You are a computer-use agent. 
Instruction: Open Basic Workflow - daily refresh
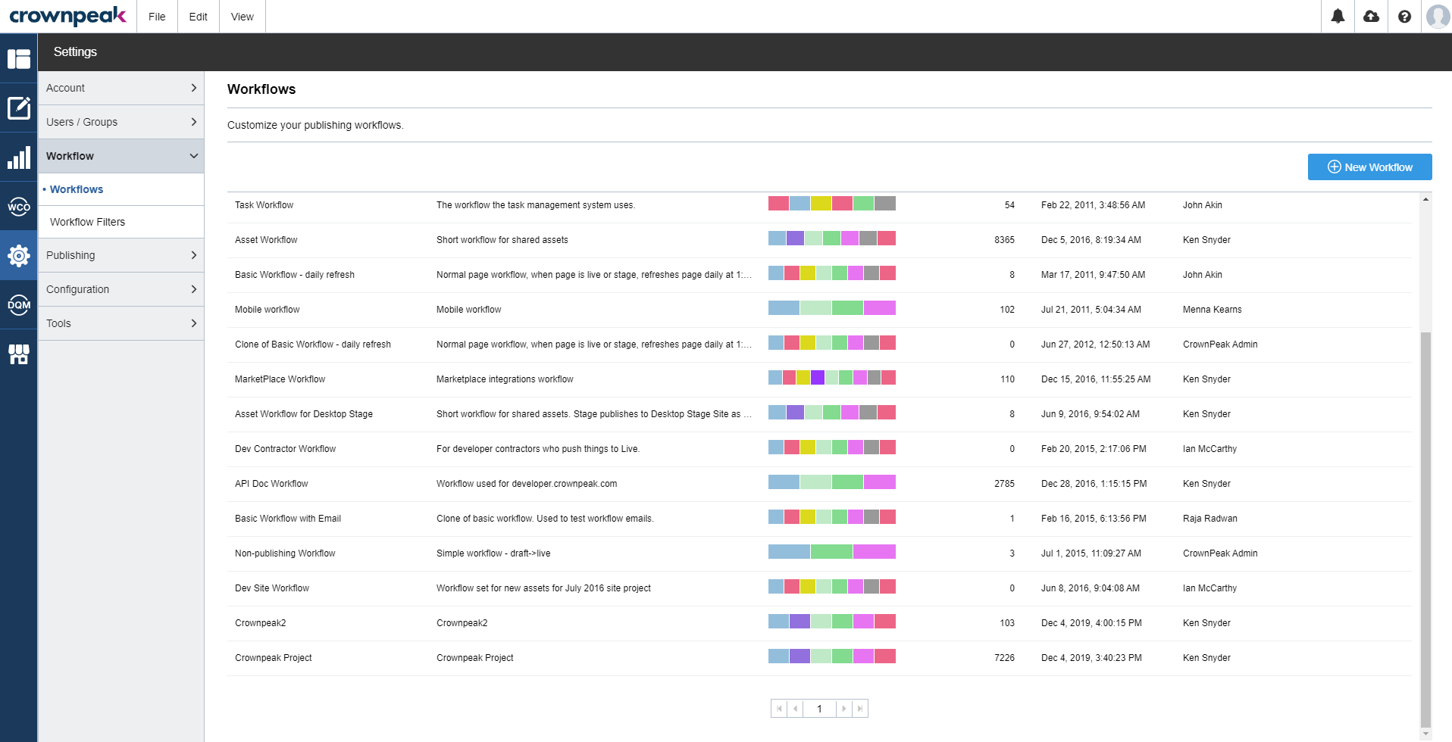295,275
